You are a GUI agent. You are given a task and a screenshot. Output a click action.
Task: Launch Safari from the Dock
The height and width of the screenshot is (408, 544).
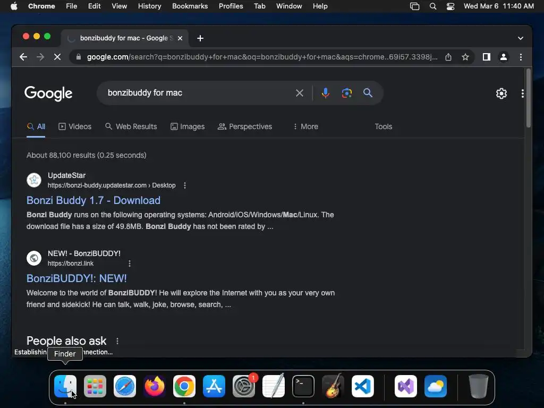click(x=125, y=386)
